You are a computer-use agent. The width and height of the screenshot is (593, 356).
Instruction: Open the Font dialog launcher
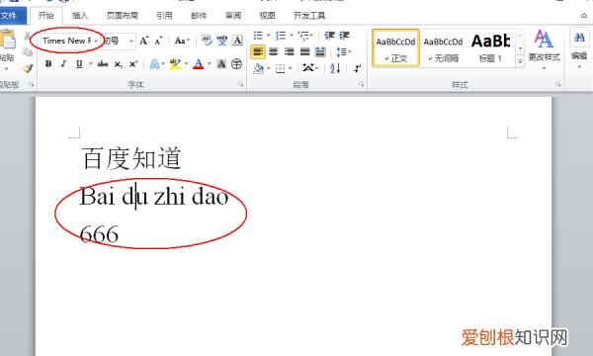pyautogui.click(x=240, y=84)
